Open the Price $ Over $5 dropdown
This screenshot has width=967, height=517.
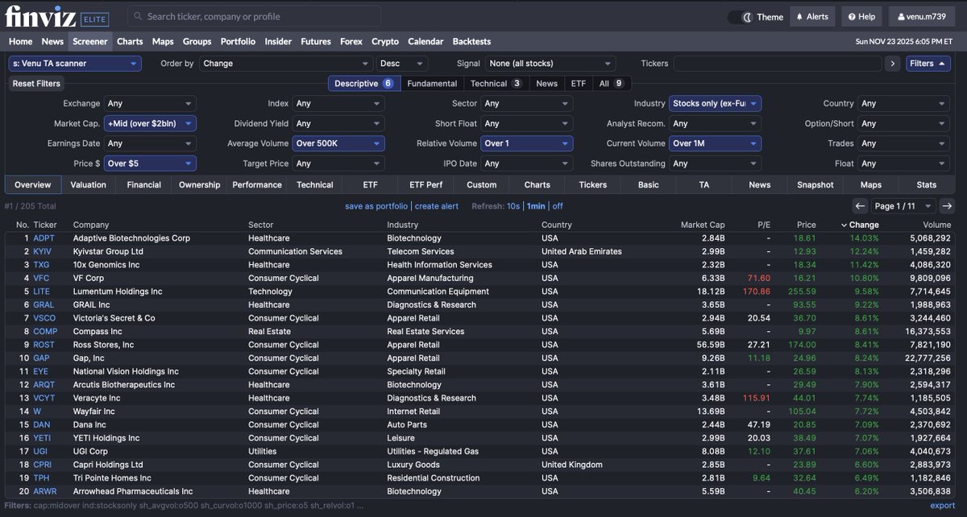(x=150, y=163)
